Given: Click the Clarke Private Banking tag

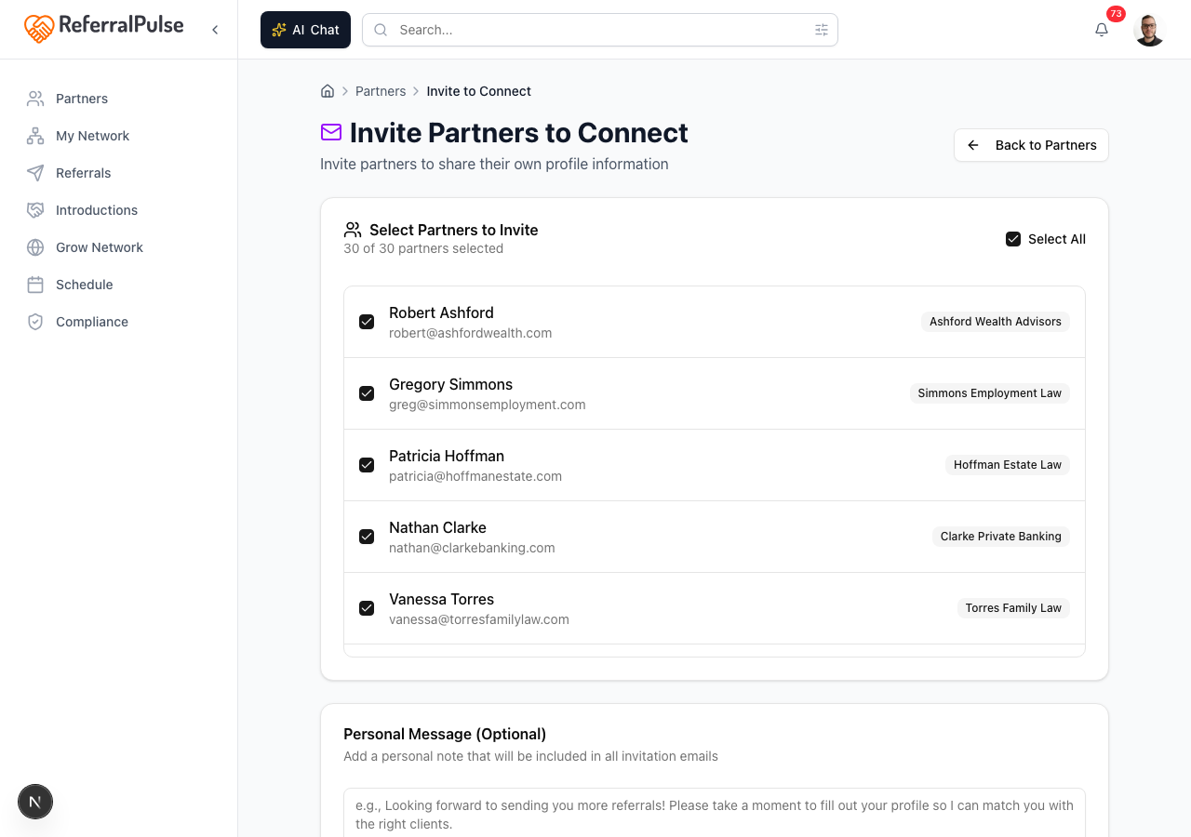Looking at the screenshot, I should coord(1001,537).
